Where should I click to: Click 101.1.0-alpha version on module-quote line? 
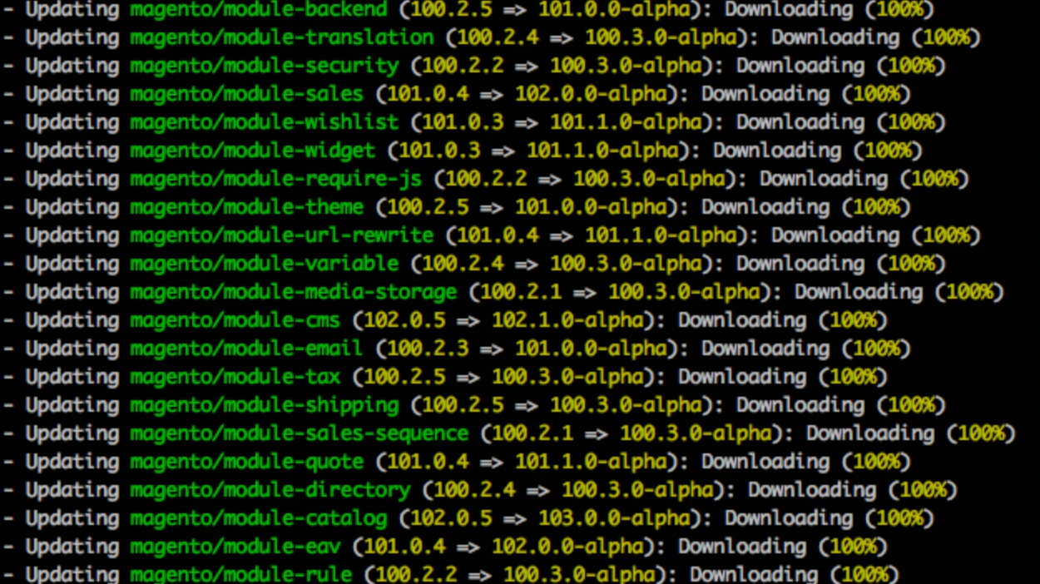coord(591,463)
